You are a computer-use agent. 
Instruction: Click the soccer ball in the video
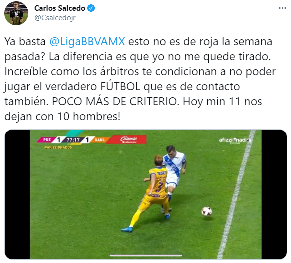pos(206,212)
